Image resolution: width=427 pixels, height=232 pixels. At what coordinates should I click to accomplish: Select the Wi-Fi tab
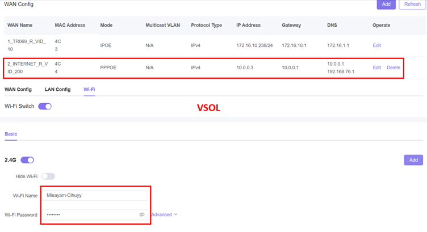(x=89, y=90)
